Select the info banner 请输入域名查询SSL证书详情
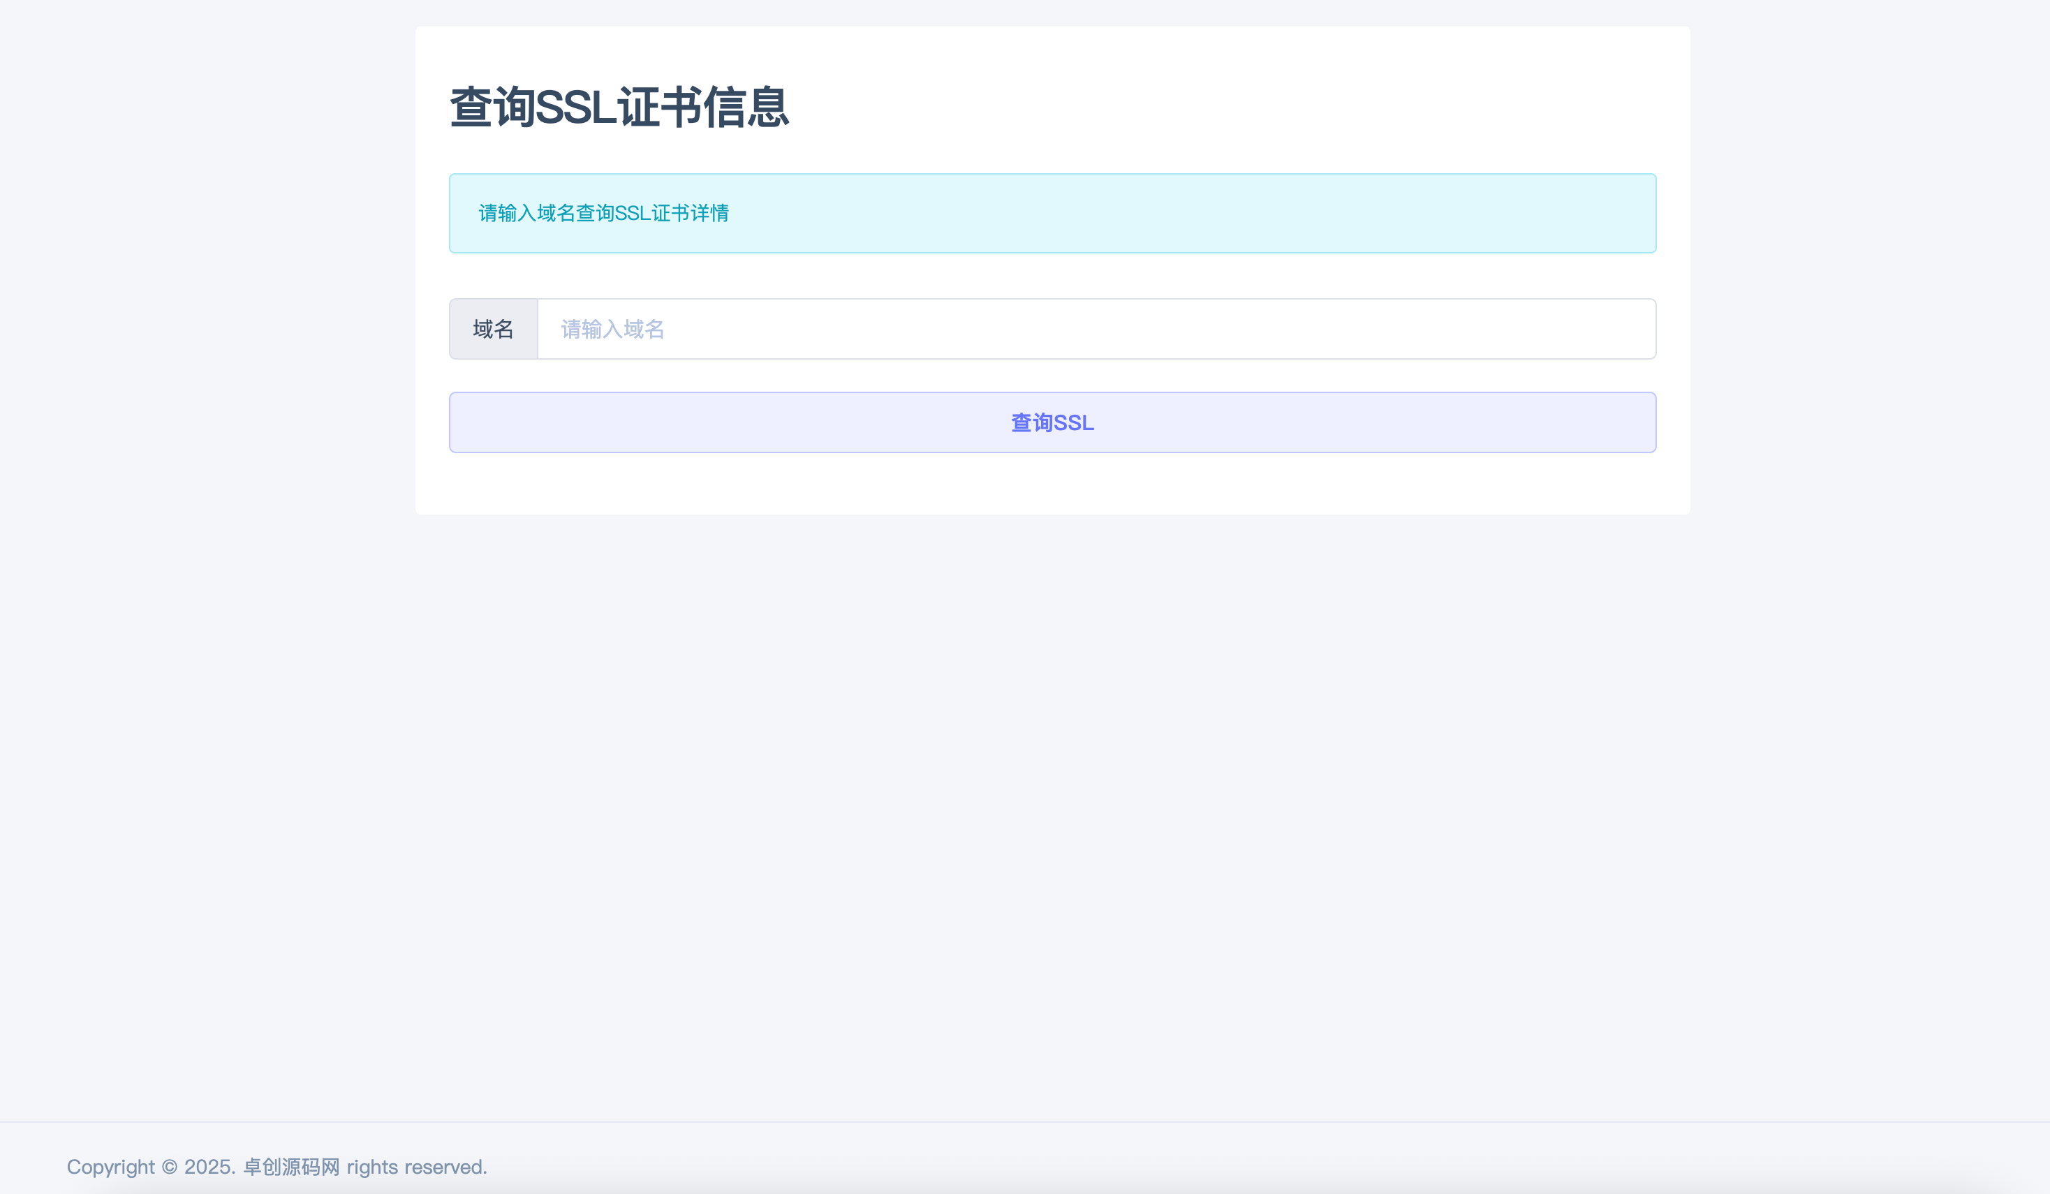This screenshot has height=1194, width=2050. pyautogui.click(x=1052, y=213)
